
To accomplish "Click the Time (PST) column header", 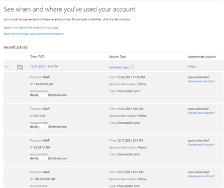I will pyautogui.click(x=37, y=57).
